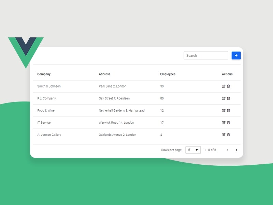Delete the A. Jonson Gallery row

pos(228,135)
